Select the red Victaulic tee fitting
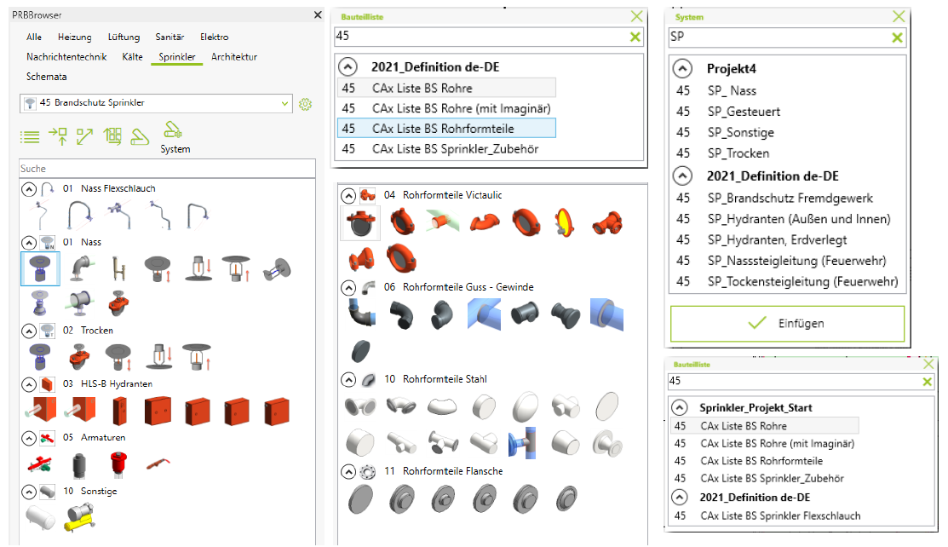This screenshot has height=547, width=948. [607, 222]
